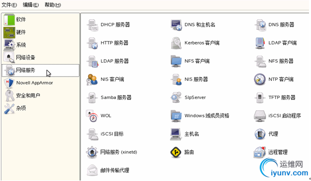
Task: Open the NIS 客户端 users icon
Action: tap(92, 80)
